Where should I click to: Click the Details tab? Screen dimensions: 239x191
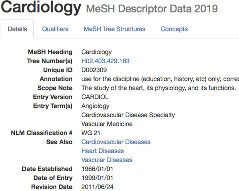coord(17,29)
